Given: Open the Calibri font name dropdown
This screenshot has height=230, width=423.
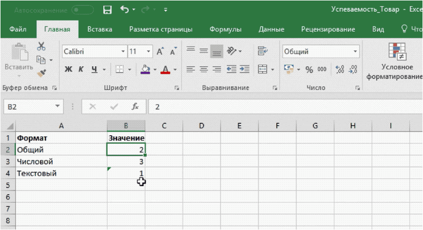Looking at the screenshot, I should [123, 52].
